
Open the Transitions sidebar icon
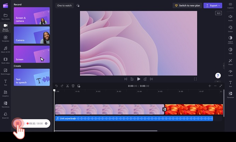pyautogui.click(x=5, y=104)
